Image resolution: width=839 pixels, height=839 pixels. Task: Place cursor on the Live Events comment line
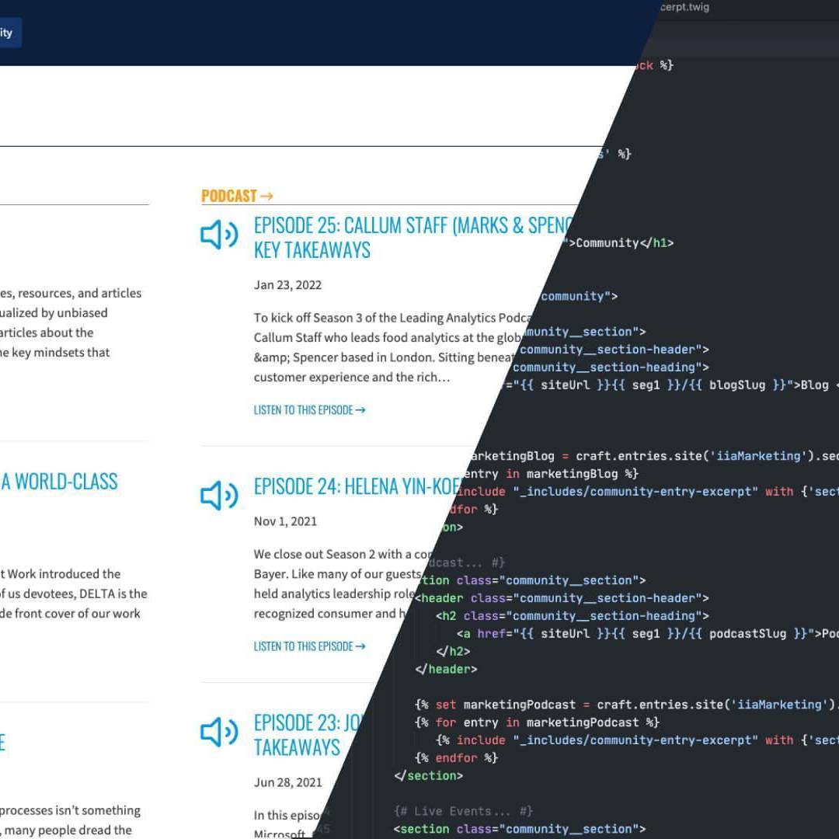coord(463,811)
